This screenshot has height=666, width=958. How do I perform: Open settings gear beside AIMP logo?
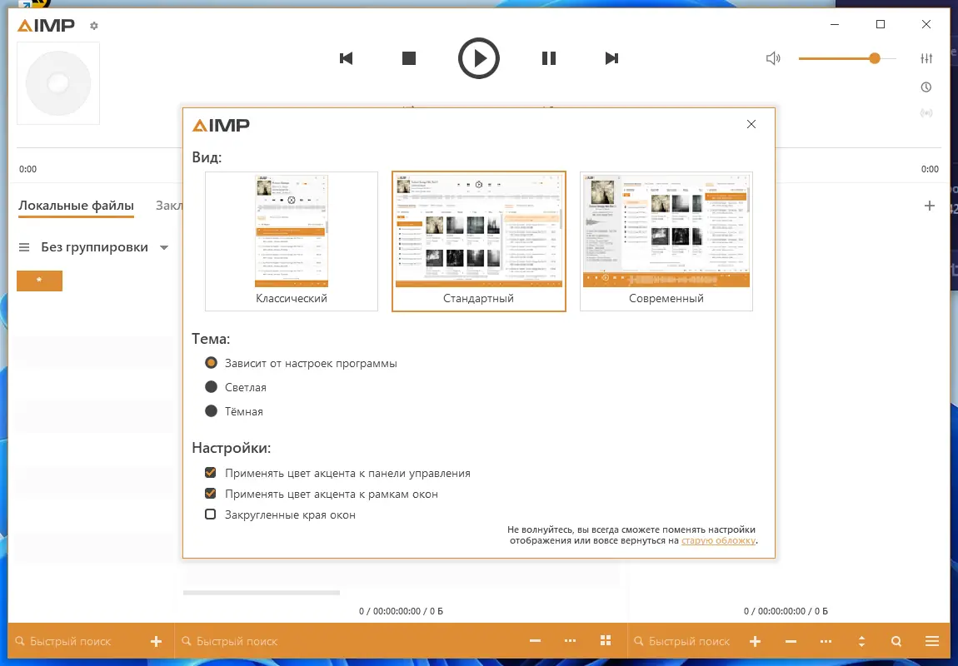click(x=93, y=26)
